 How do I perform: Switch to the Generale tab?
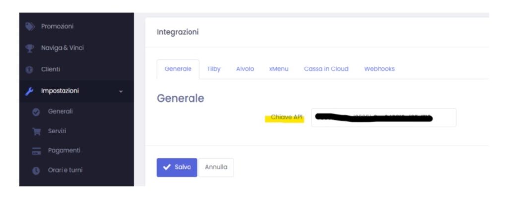click(x=178, y=69)
